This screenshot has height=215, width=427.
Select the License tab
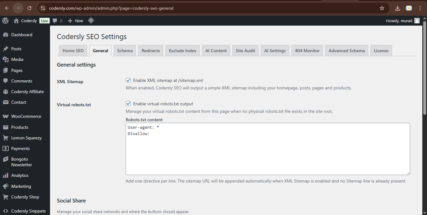[x=381, y=50]
